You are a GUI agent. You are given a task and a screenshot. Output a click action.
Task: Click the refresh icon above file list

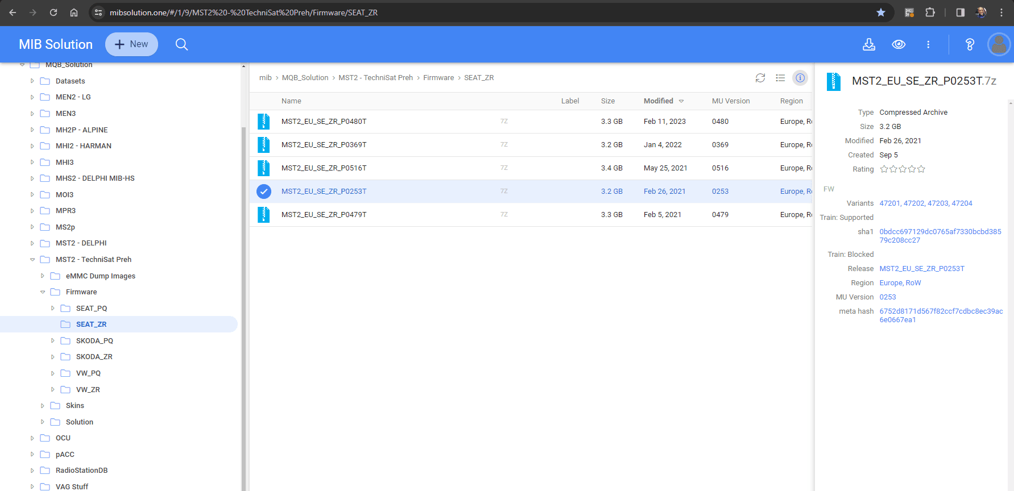760,78
